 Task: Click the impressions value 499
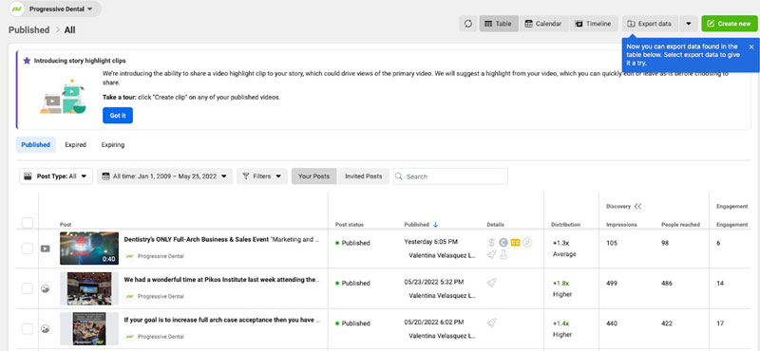[612, 284]
